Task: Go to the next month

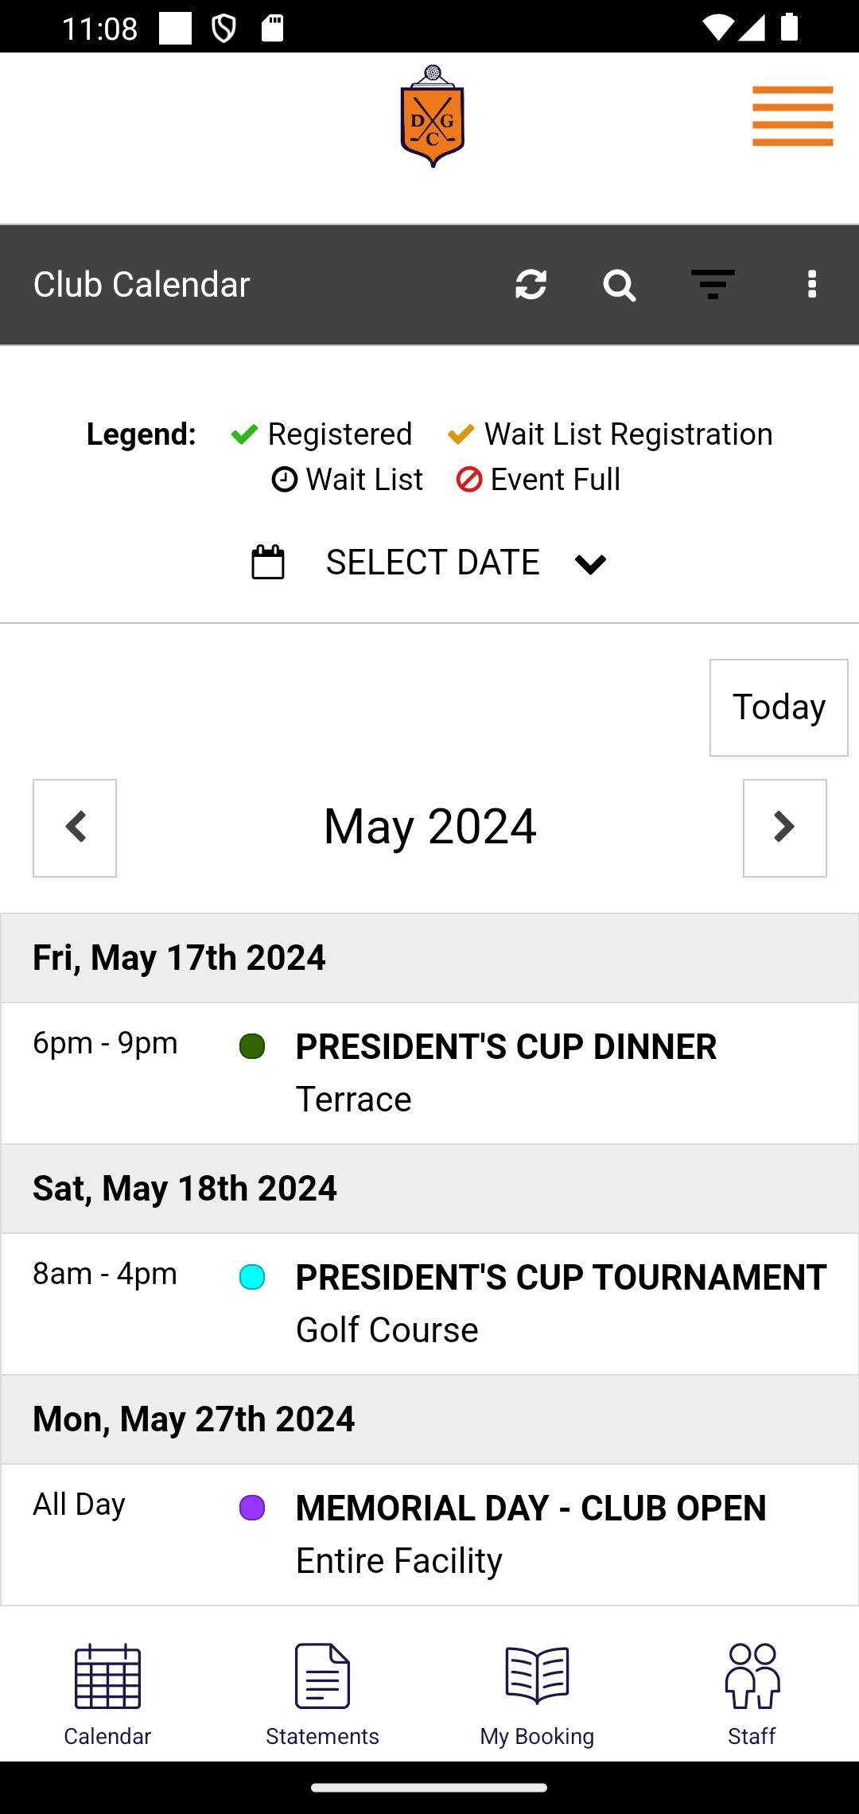Action: point(785,828)
